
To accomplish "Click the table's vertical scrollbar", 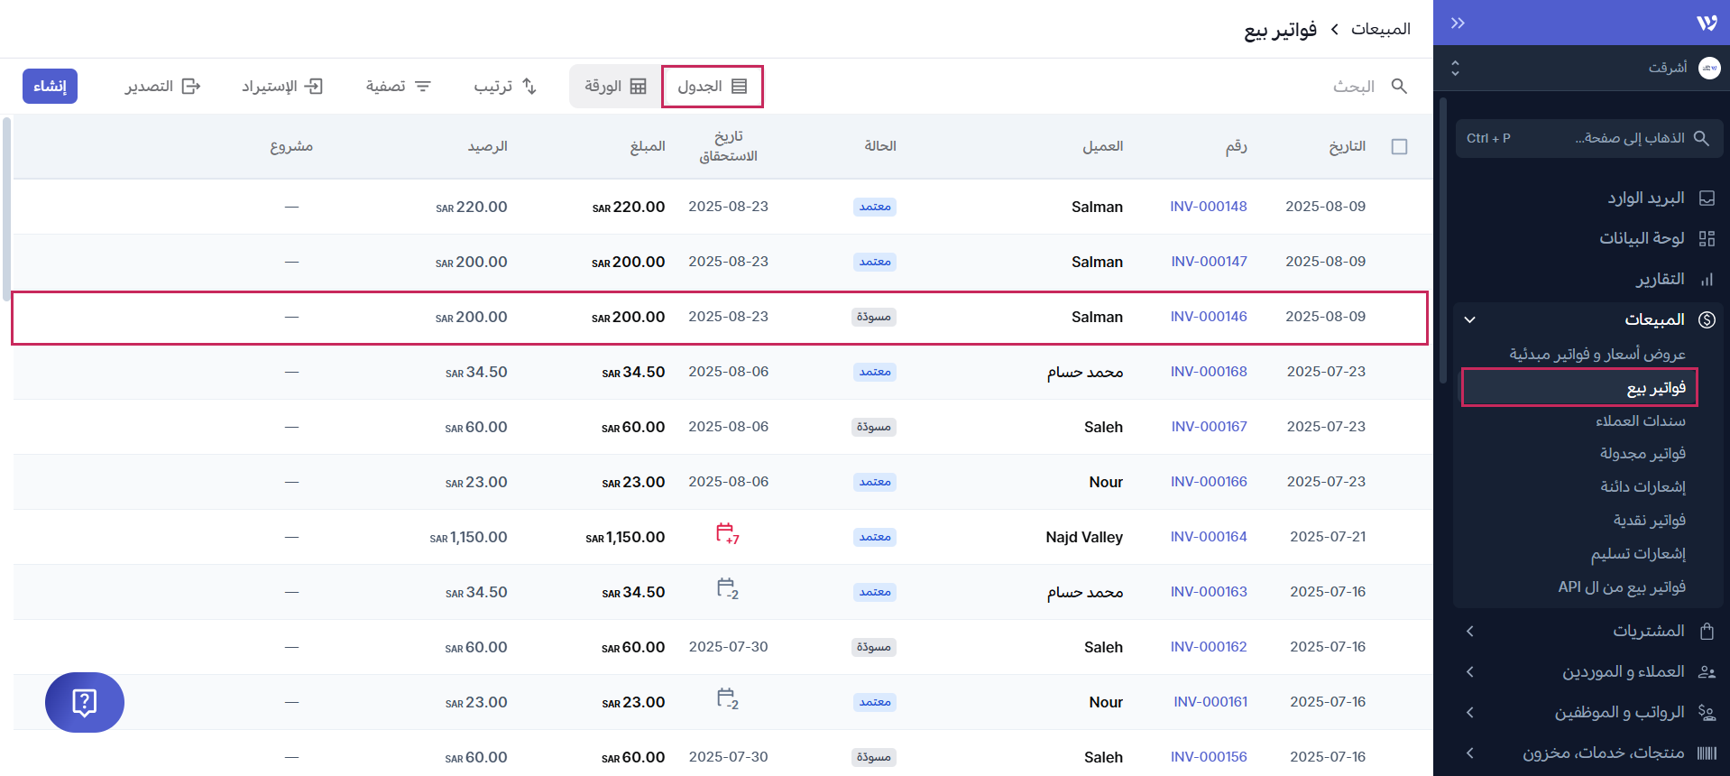I will (x=6, y=208).
